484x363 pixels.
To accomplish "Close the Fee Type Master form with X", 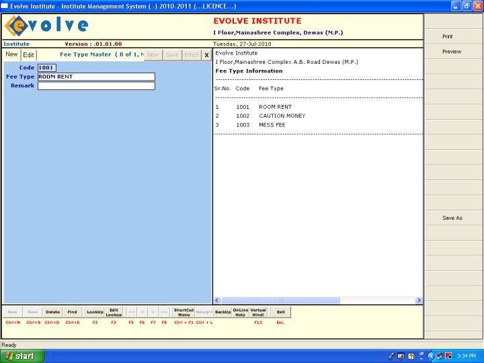I will [x=206, y=55].
